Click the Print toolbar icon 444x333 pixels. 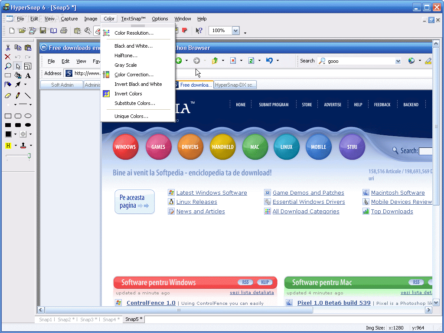pos(64,30)
